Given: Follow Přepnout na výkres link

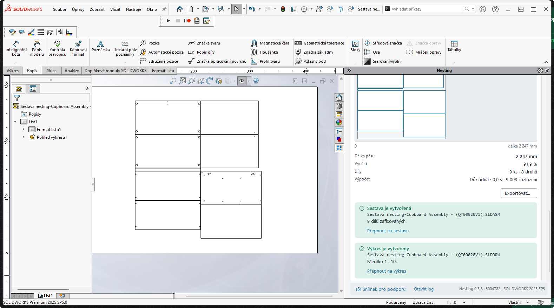Looking at the screenshot, I should (x=387, y=271).
